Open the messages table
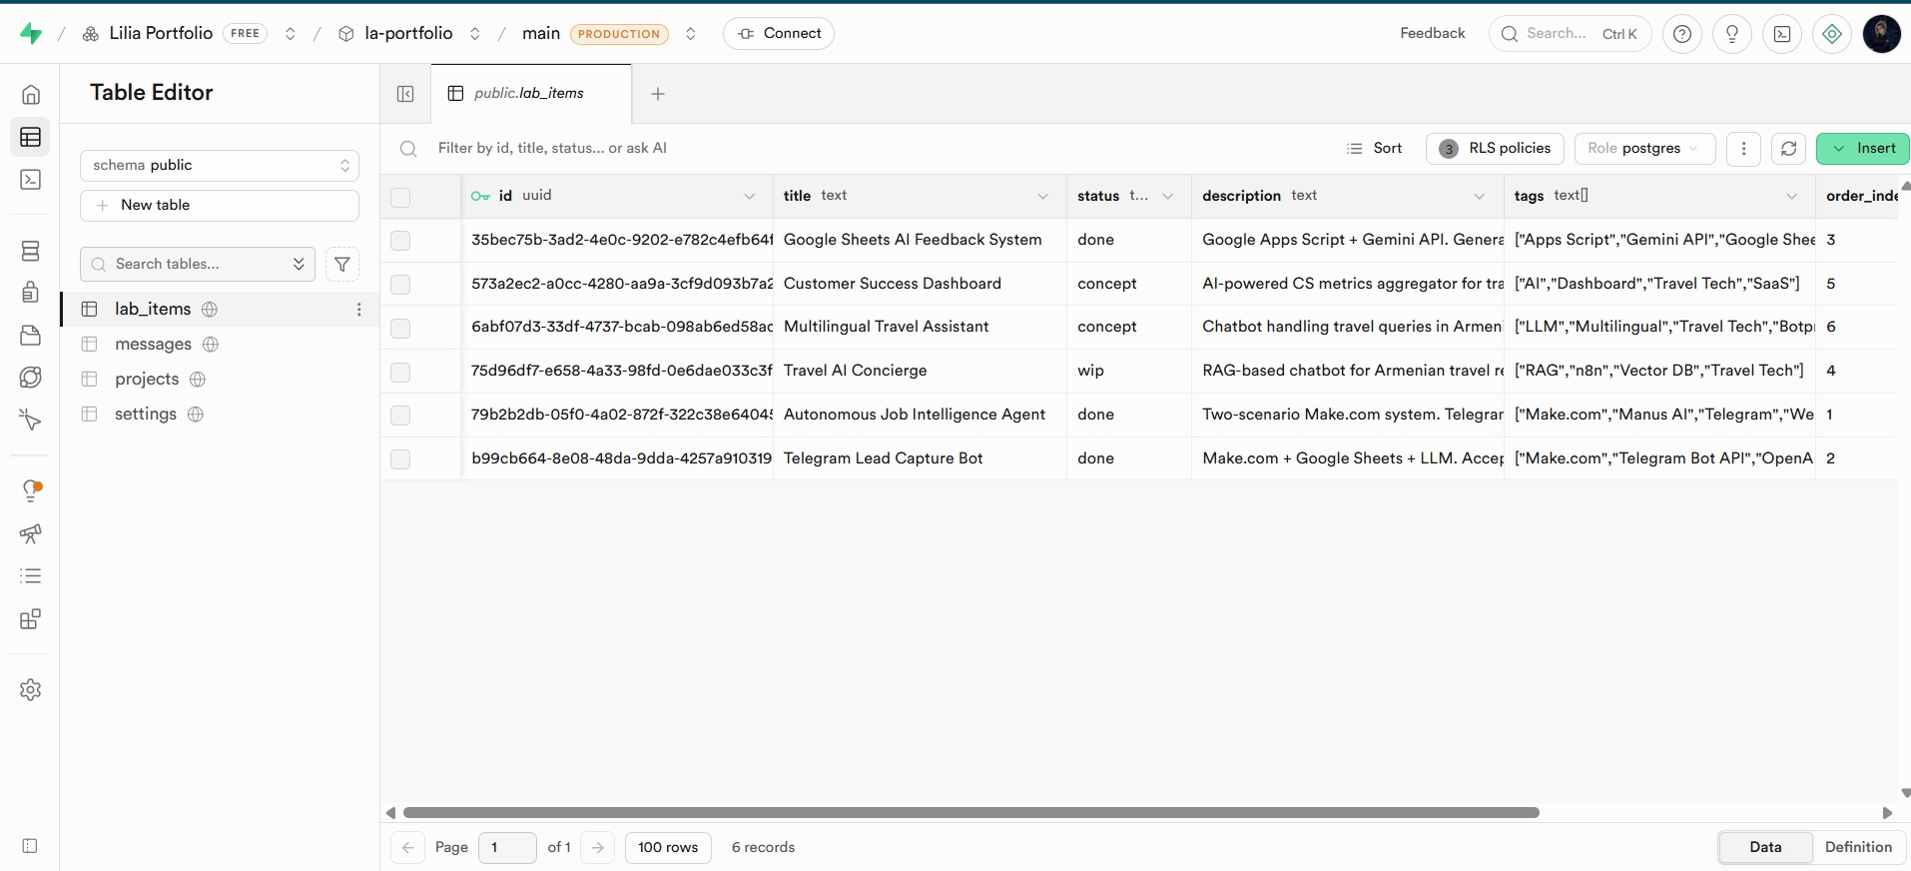The image size is (1911, 871). click(153, 345)
